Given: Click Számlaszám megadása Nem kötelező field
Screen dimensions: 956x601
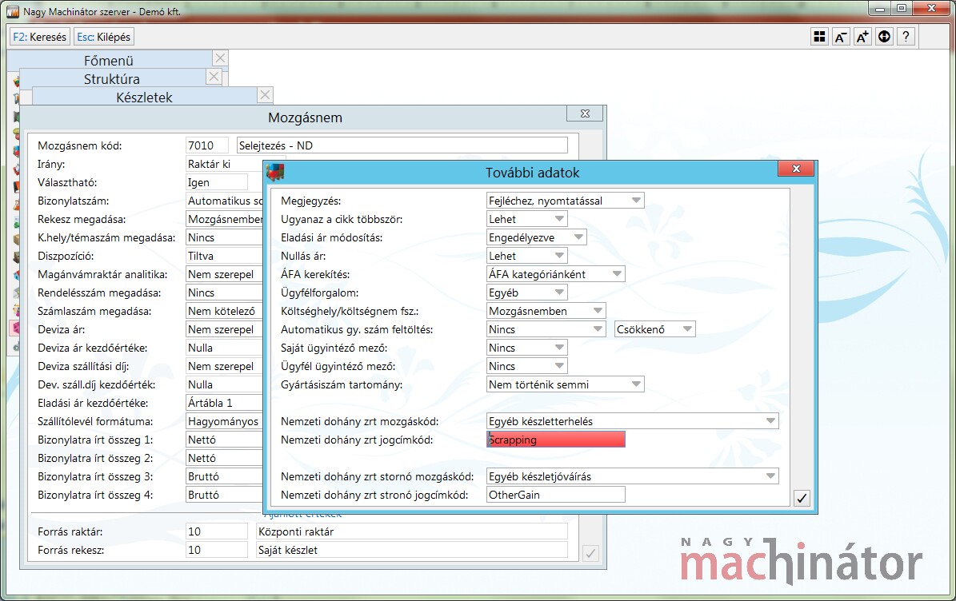Looking at the screenshot, I should 224,311.
